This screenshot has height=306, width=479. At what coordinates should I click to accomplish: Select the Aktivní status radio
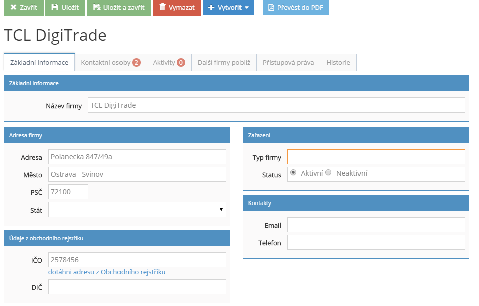(x=293, y=173)
